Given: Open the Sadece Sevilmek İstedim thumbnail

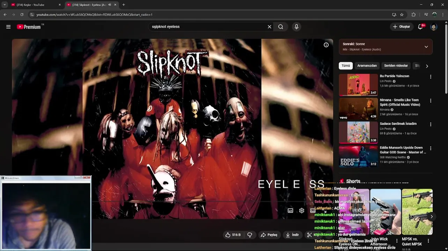Looking at the screenshot, I should (358, 132).
